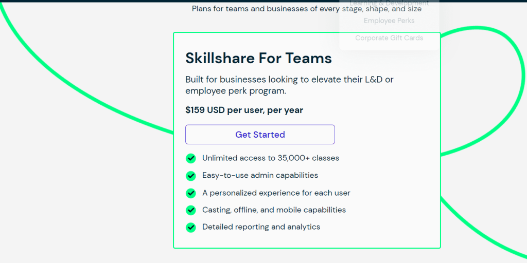Click the Easy-to-use admin capabilities text
This screenshot has height=263, width=527.
(260, 176)
